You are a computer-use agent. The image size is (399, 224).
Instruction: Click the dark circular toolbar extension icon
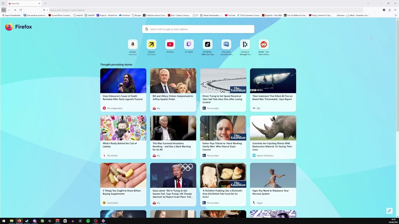pyautogui.click(x=384, y=10)
